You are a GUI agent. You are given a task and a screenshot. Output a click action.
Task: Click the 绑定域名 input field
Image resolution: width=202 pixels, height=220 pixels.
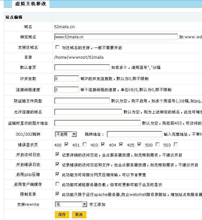coord(116,37)
